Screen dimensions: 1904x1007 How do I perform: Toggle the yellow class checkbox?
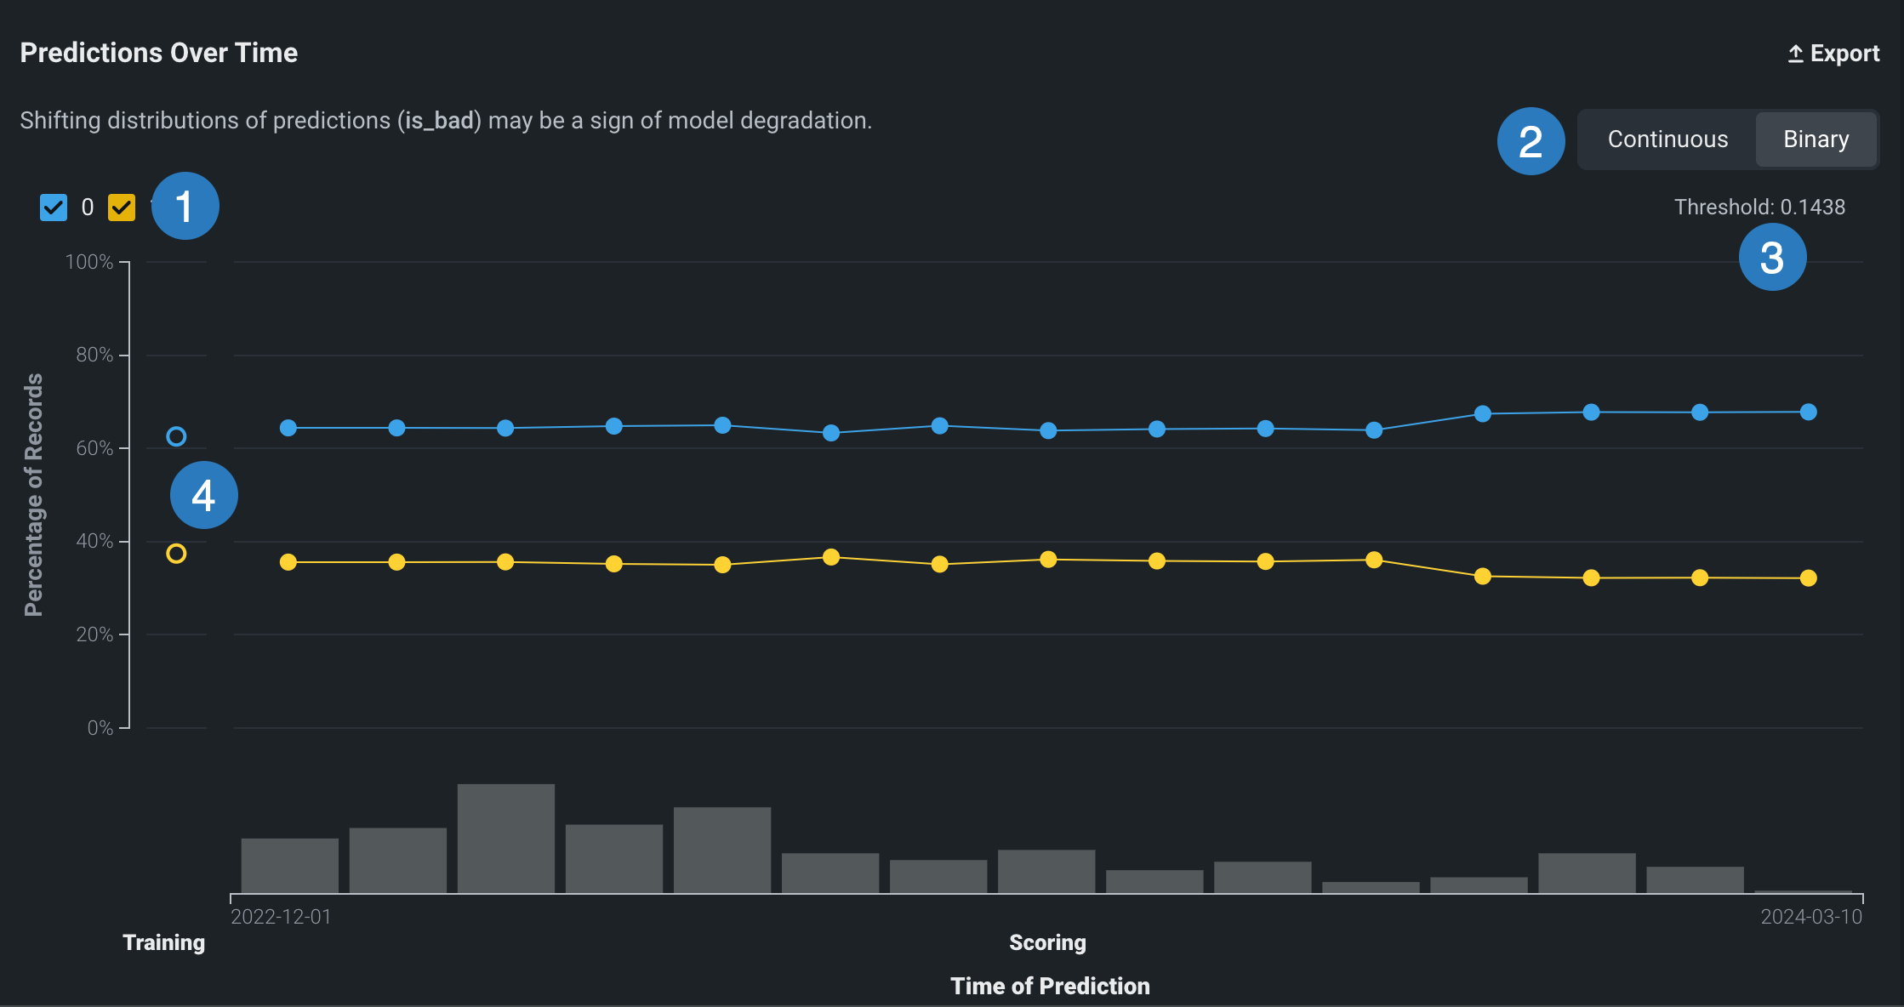coord(122,207)
